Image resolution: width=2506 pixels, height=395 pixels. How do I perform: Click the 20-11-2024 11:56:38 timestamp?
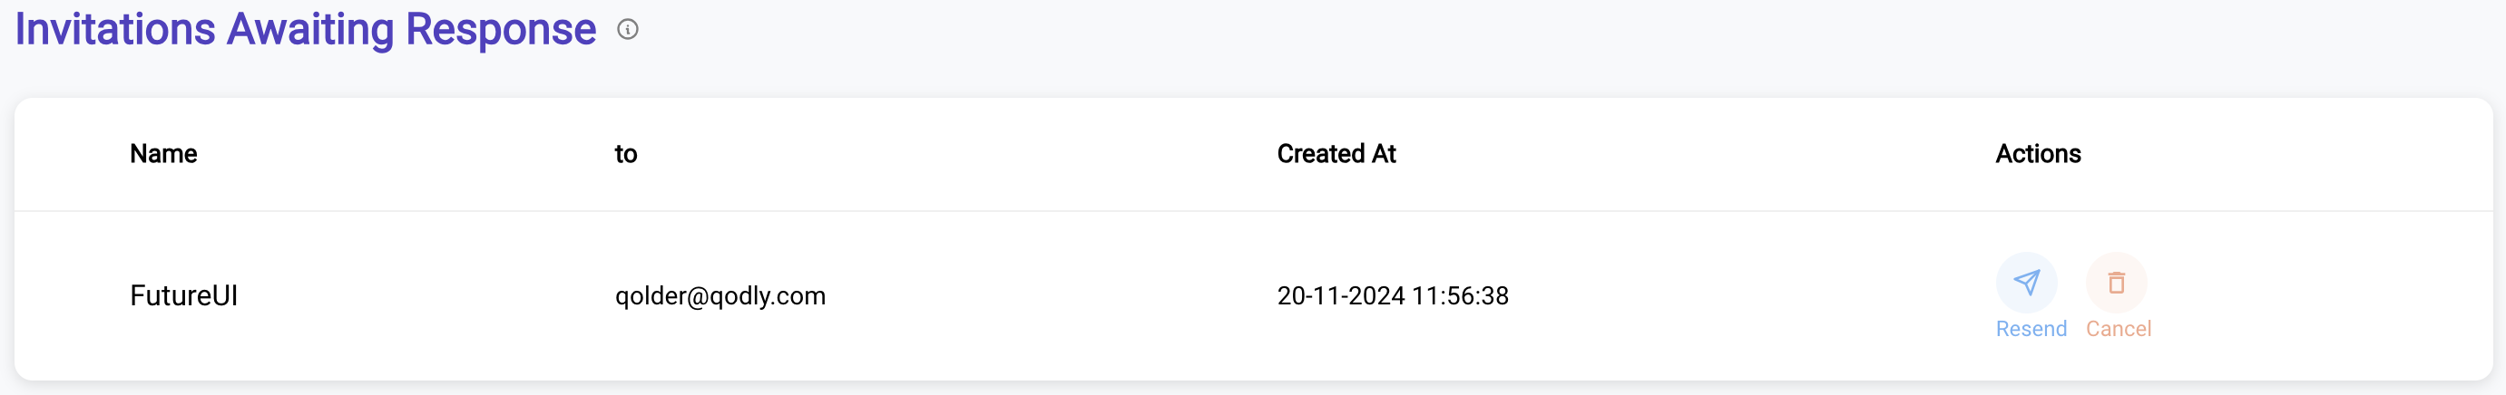pyautogui.click(x=1392, y=295)
